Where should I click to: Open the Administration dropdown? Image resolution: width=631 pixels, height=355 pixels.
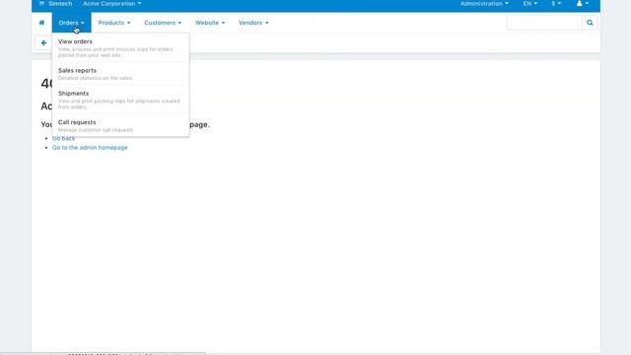(484, 4)
